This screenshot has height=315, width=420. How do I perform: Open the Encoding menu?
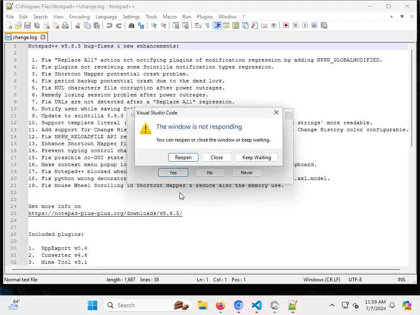point(79,16)
